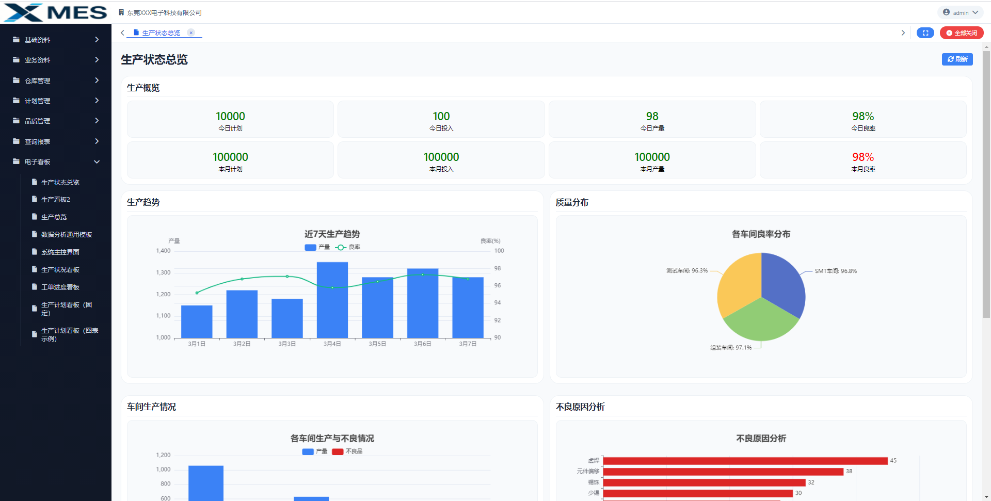Toggle 产量 series in 各车间生产与不良情况 legend
The image size is (991, 501).
pos(314,451)
